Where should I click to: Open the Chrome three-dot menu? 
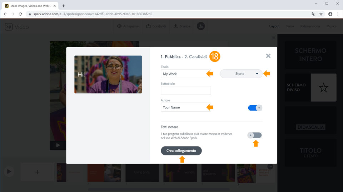[338, 14]
